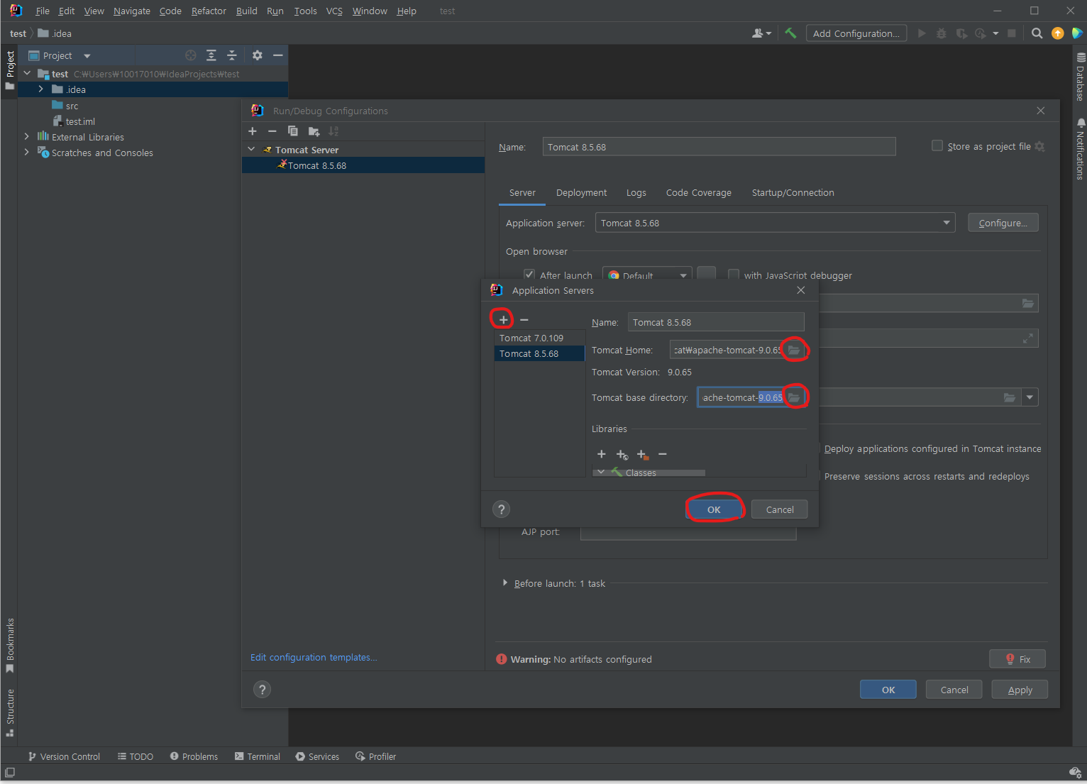Click AJP port input field
This screenshot has width=1087, height=784.
688,532
